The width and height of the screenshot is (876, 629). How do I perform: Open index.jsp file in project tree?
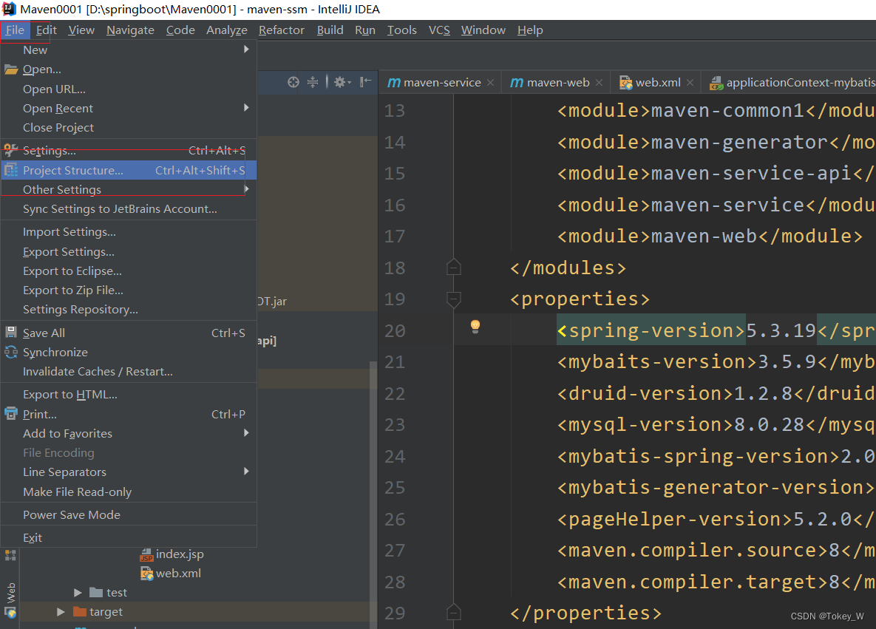tap(179, 554)
